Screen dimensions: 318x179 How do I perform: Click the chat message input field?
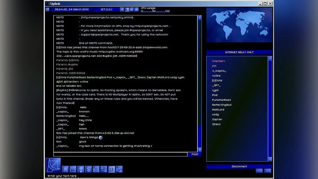click(120, 154)
